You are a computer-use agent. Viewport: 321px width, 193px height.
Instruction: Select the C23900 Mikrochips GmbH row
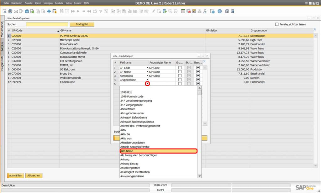pos(160,40)
